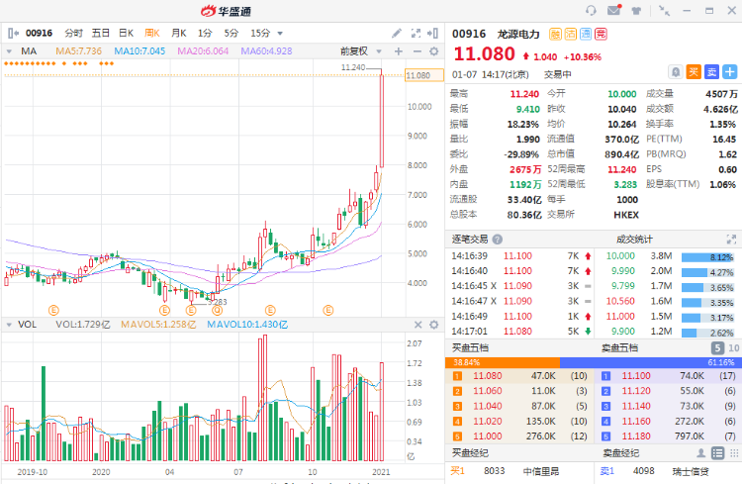The width and height of the screenshot is (742, 484).
Task: Add stock to watchlist with plus icon
Action: tap(730, 71)
